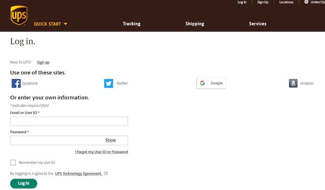Screen dimensions: 325x190
Task: Open the Tracking menu
Action: 131,24
